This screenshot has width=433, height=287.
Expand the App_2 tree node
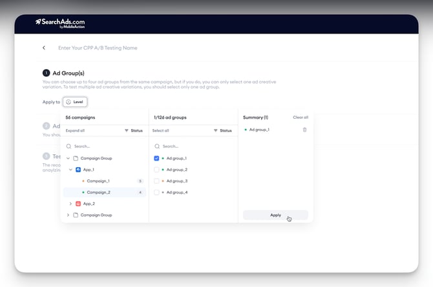click(x=70, y=203)
